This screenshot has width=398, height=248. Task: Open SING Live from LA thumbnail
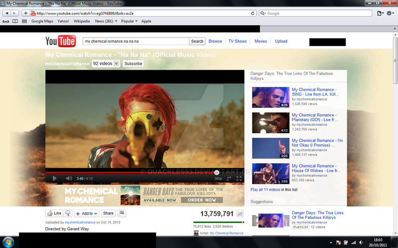pos(271,97)
